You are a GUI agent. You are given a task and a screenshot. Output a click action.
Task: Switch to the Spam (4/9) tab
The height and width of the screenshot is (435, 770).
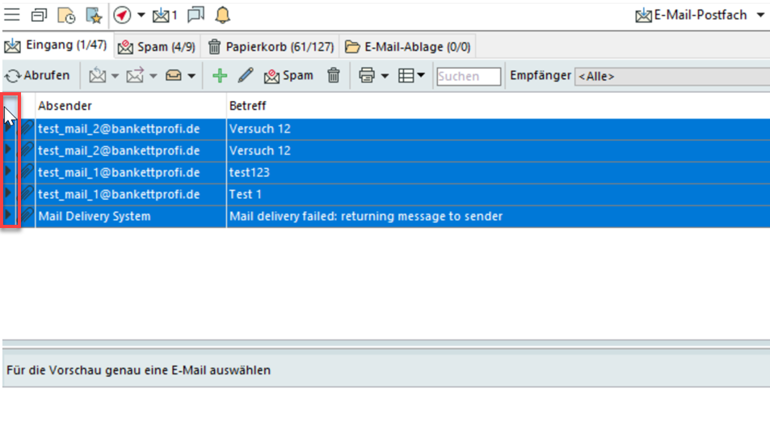(x=157, y=47)
